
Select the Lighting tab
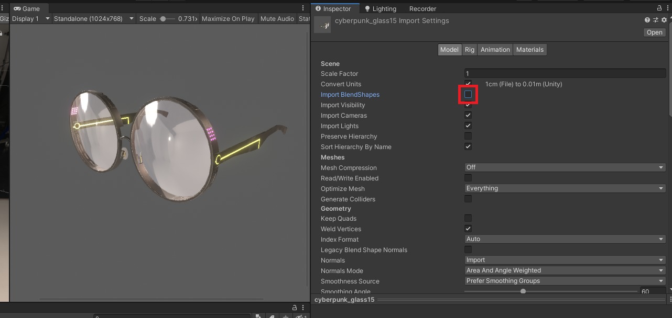click(x=381, y=8)
